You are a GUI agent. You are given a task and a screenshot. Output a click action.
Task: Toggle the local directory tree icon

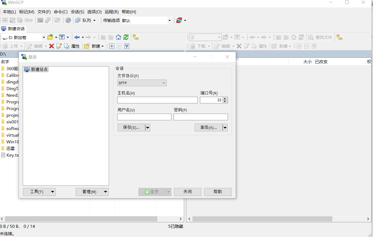coord(136,37)
